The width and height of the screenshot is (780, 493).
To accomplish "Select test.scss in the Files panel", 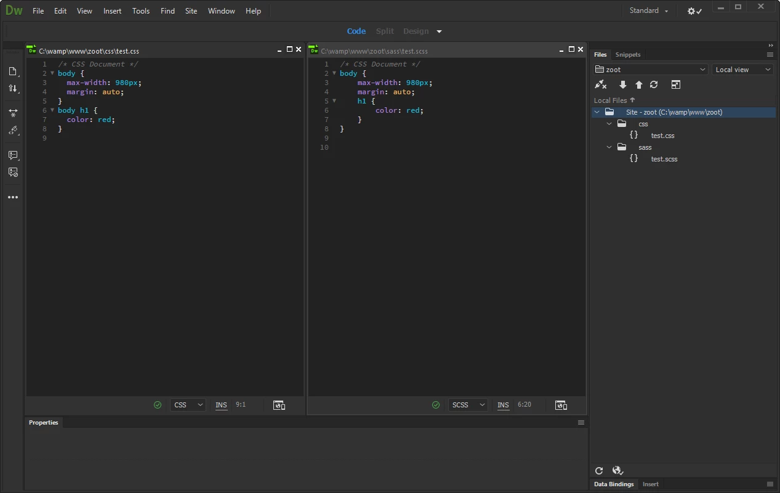I will coord(664,159).
